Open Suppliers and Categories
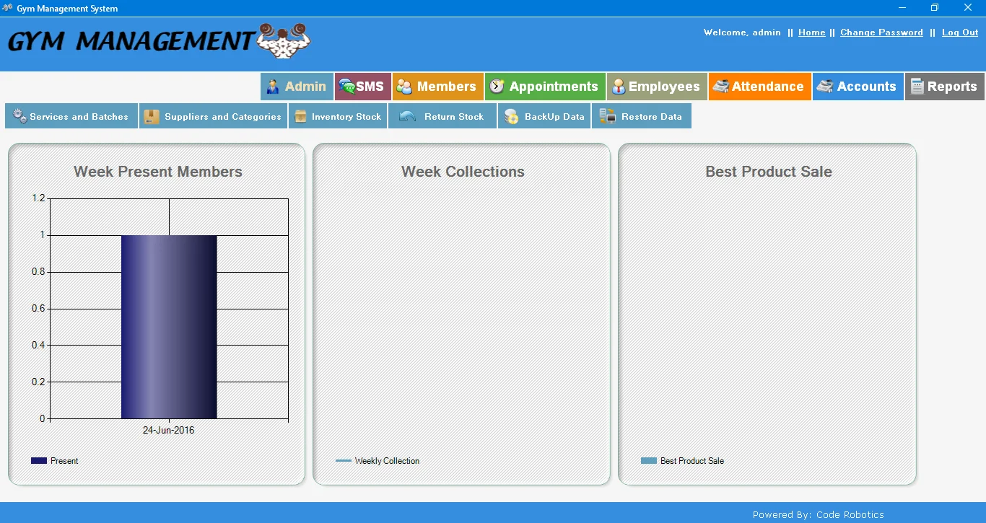Image resolution: width=986 pixels, height=523 pixels. (213, 116)
